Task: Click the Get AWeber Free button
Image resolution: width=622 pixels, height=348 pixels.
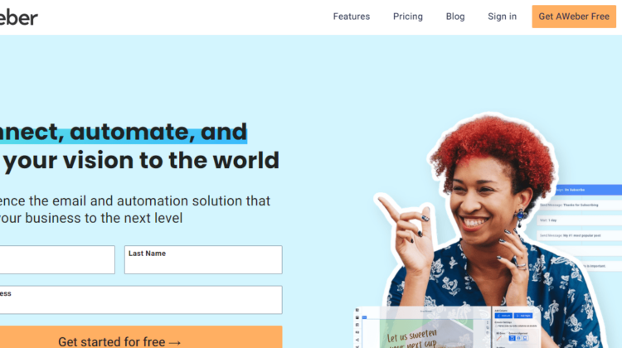Action: 574,17
